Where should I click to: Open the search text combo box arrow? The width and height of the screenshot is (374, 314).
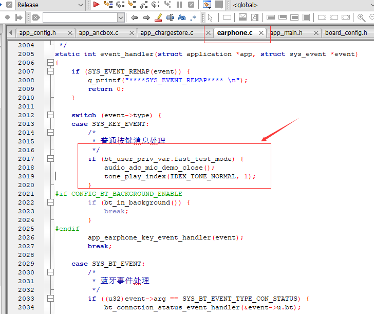[x=121, y=17]
